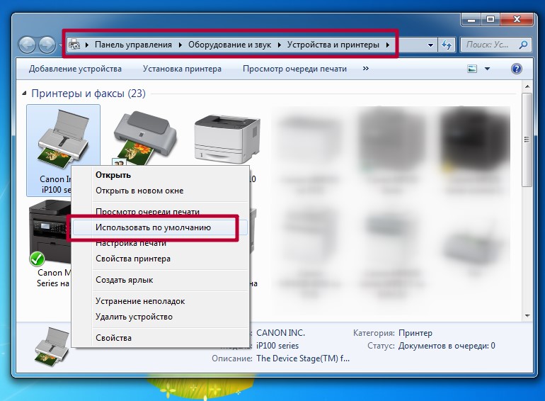Choose Создать ярлык
The width and height of the screenshot is (545, 401).
pos(160,280)
